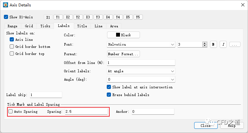Click the Number Format... button
This screenshot has height=133, width=248.
pyautogui.click(x=124, y=54)
